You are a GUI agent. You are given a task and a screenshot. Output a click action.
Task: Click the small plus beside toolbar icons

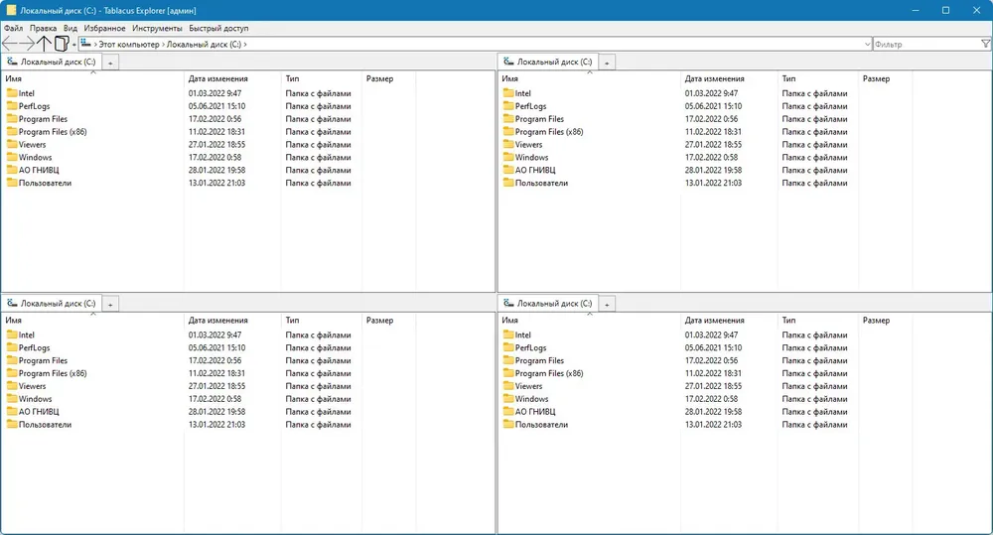point(74,45)
